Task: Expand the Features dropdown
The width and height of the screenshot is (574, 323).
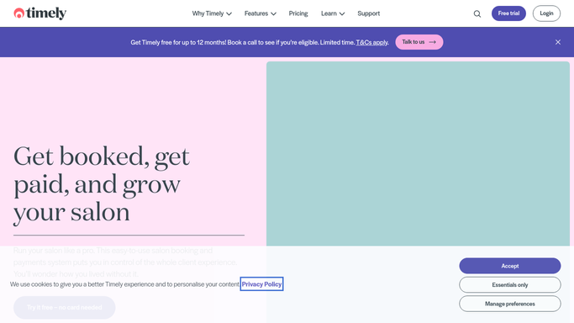Action: click(x=261, y=13)
